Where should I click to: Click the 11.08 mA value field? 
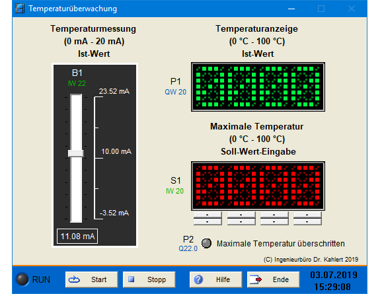(x=77, y=236)
